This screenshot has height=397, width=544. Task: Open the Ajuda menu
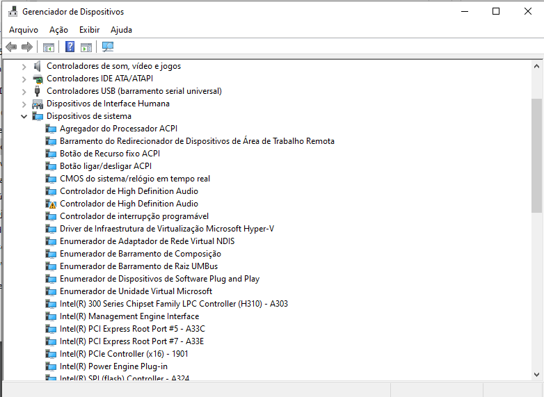tap(121, 30)
